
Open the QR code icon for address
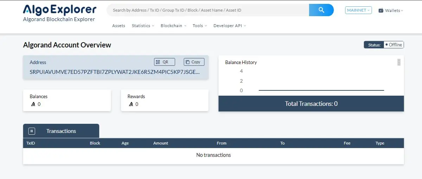tap(158, 62)
